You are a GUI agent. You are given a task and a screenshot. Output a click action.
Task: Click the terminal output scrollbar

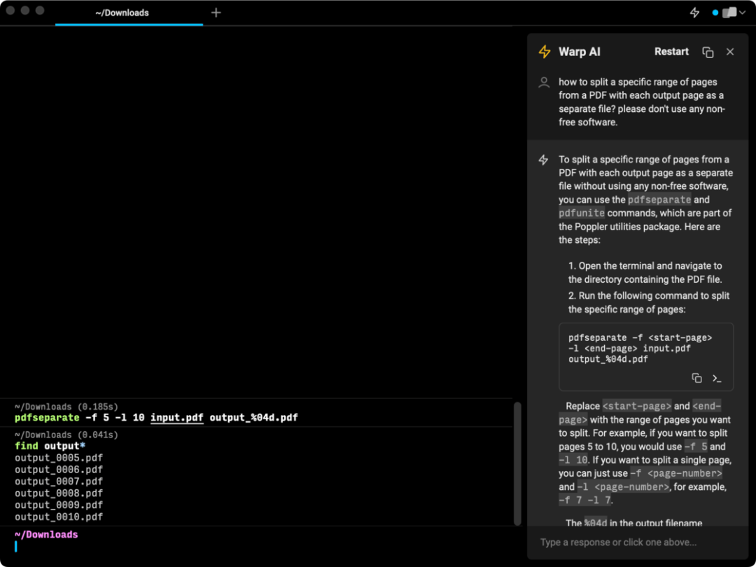[517, 464]
